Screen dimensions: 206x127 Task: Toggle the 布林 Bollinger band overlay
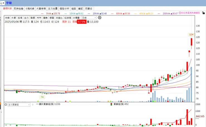pos(39,18)
